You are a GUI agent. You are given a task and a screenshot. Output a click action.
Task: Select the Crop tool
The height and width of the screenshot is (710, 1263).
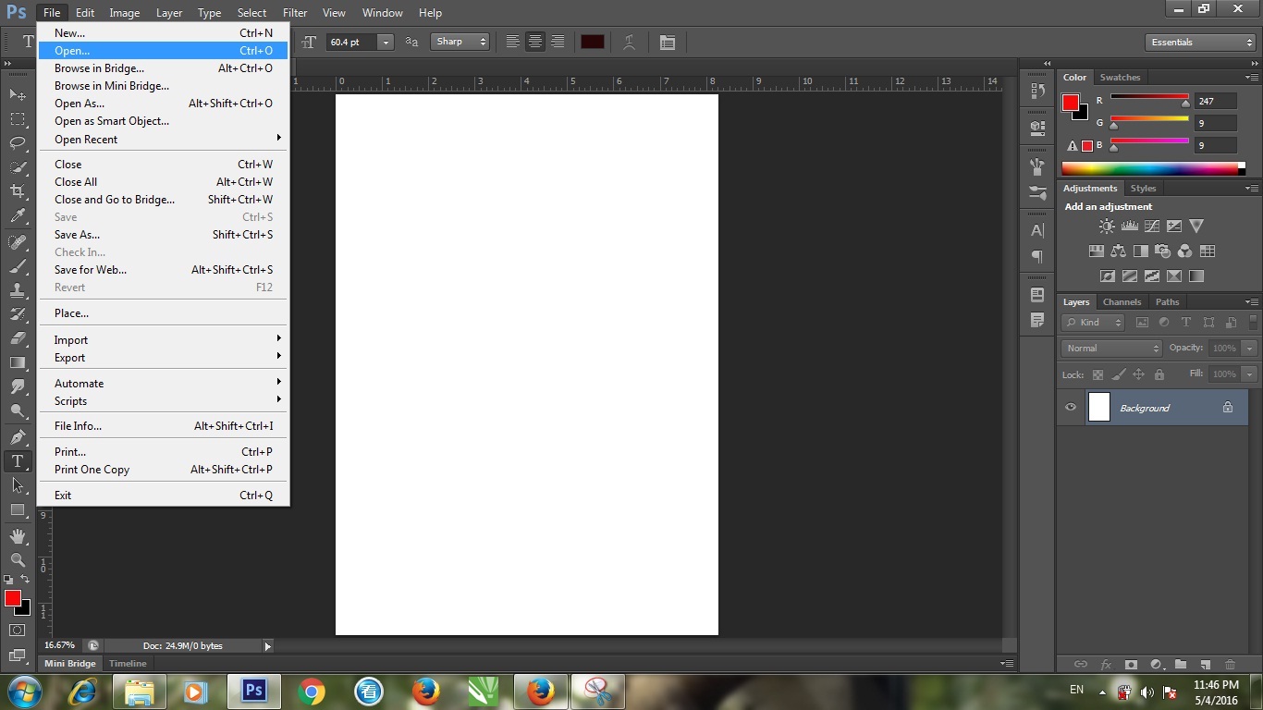[x=18, y=191]
